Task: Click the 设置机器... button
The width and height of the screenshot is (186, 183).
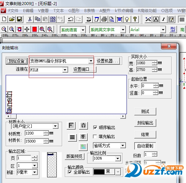Action: tap(108, 61)
